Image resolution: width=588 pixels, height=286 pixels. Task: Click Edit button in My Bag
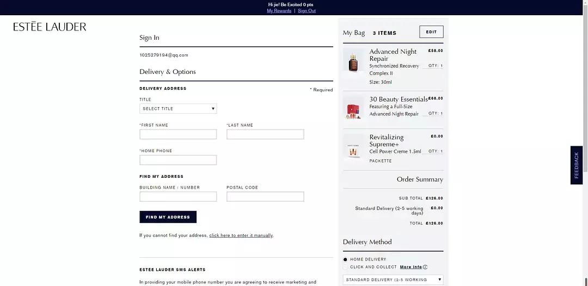(431, 32)
